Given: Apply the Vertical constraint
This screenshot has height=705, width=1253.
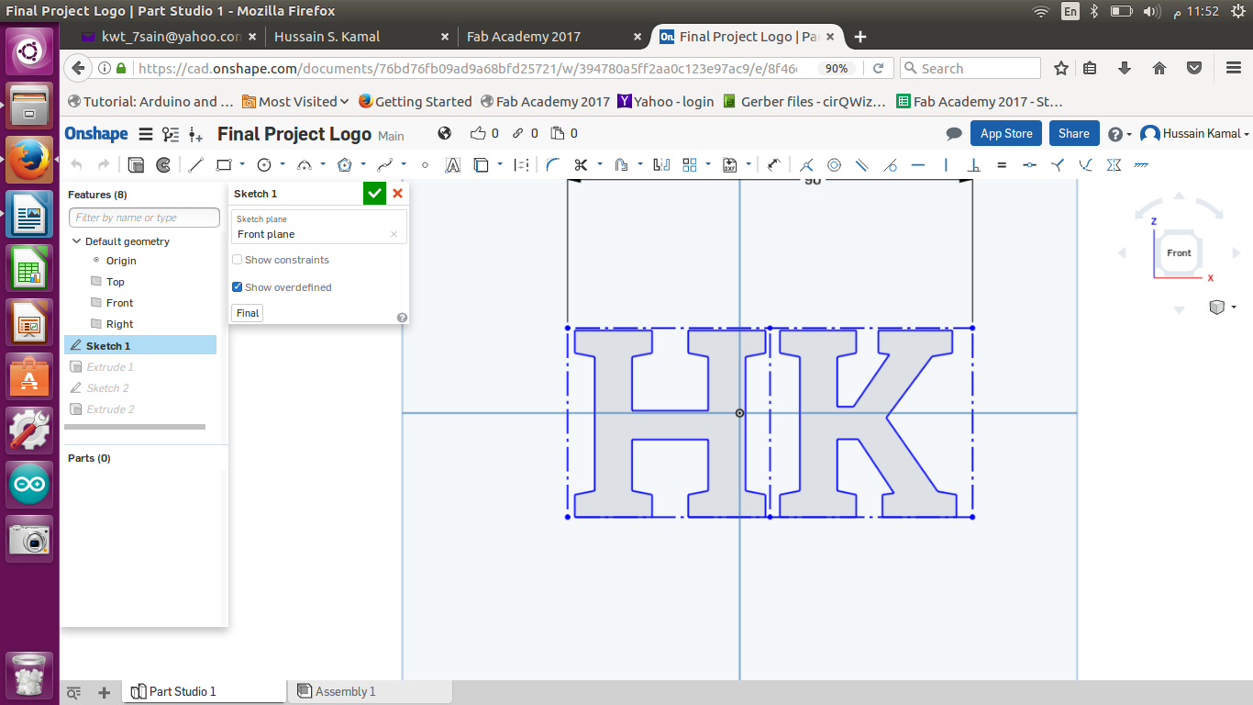Looking at the screenshot, I should click(946, 165).
